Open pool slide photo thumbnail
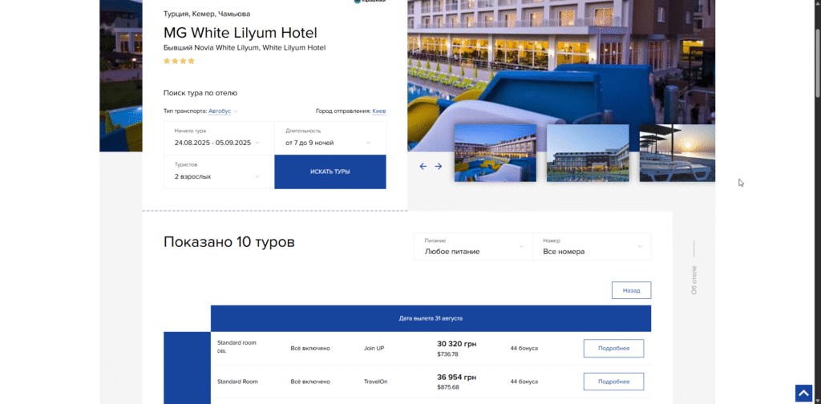This screenshot has height=404, width=821. [495, 153]
